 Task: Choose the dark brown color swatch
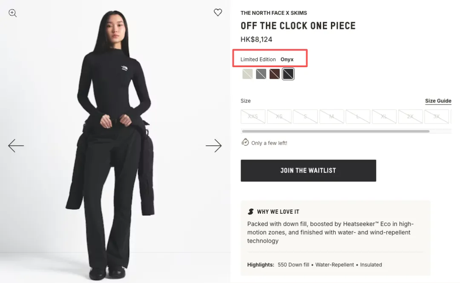(275, 74)
